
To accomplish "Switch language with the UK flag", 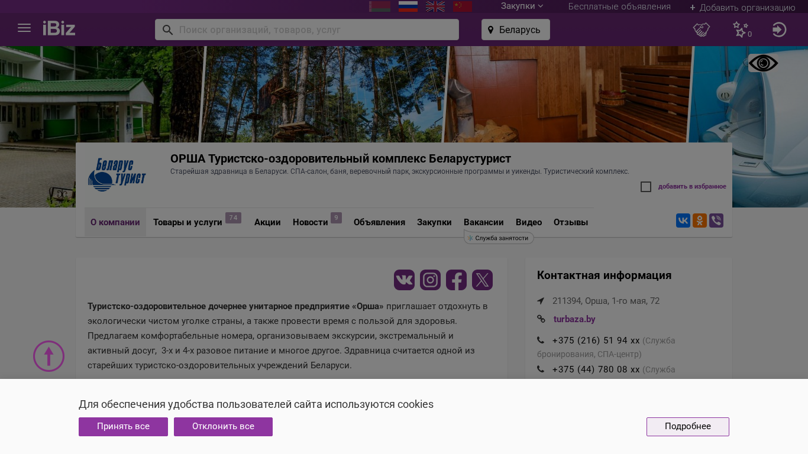I will click(435, 7).
